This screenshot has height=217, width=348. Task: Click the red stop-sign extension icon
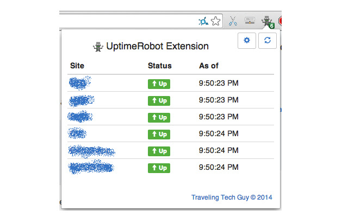click(x=280, y=21)
